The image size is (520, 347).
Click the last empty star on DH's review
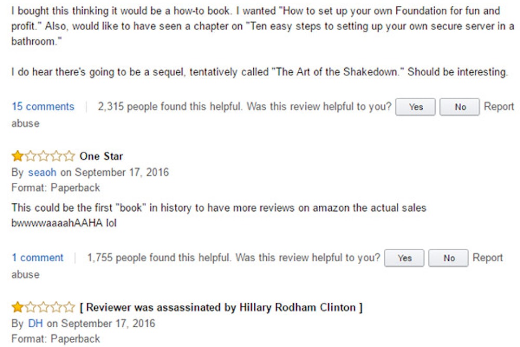tap(70, 307)
